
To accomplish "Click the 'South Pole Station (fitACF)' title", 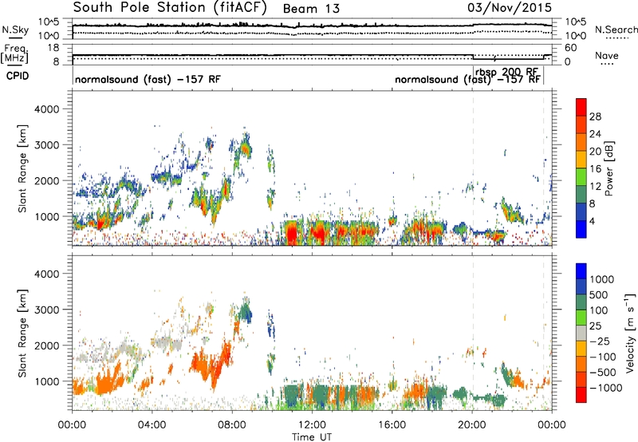I will pos(170,7).
